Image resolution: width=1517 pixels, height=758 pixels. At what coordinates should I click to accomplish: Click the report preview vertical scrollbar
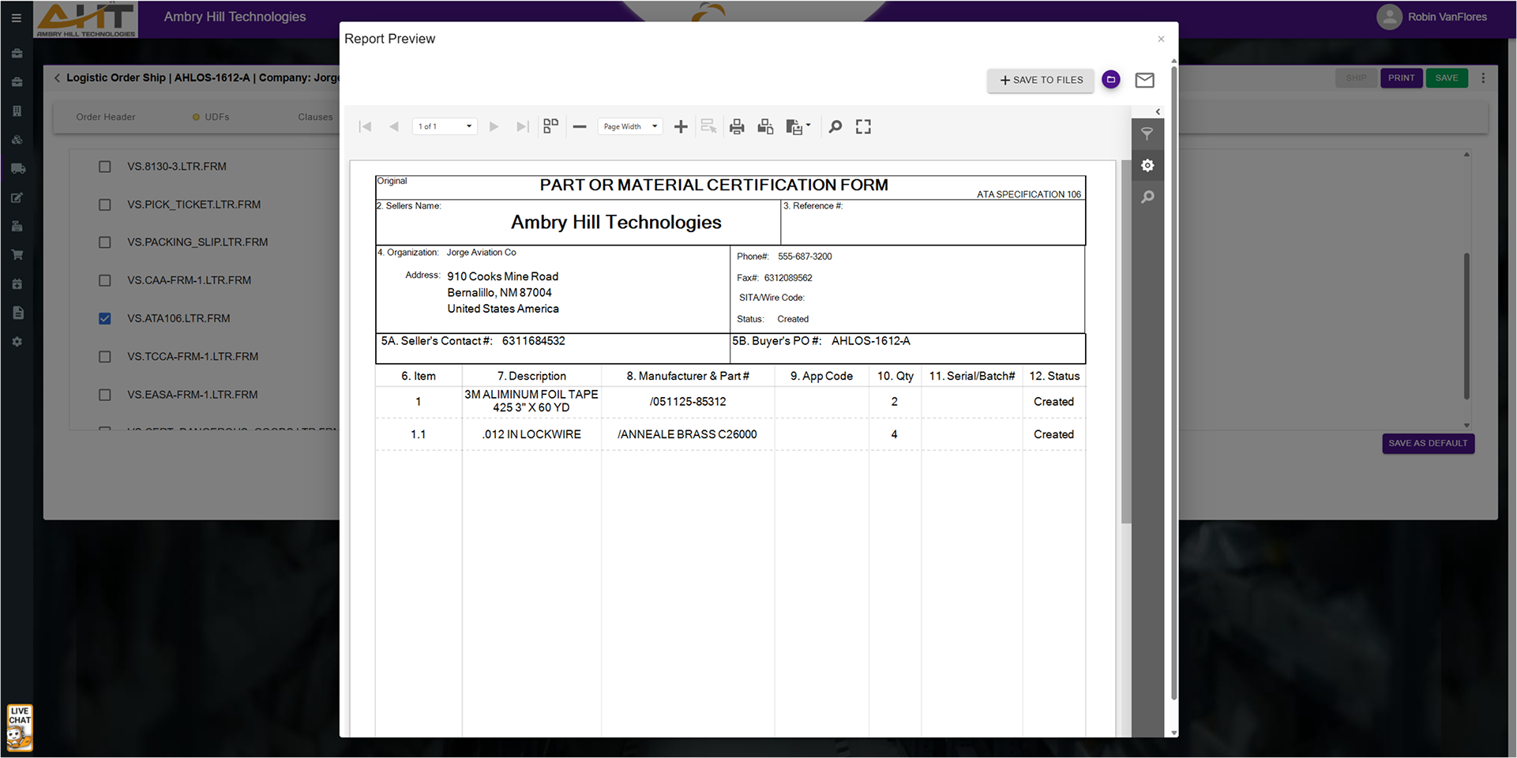1126,341
